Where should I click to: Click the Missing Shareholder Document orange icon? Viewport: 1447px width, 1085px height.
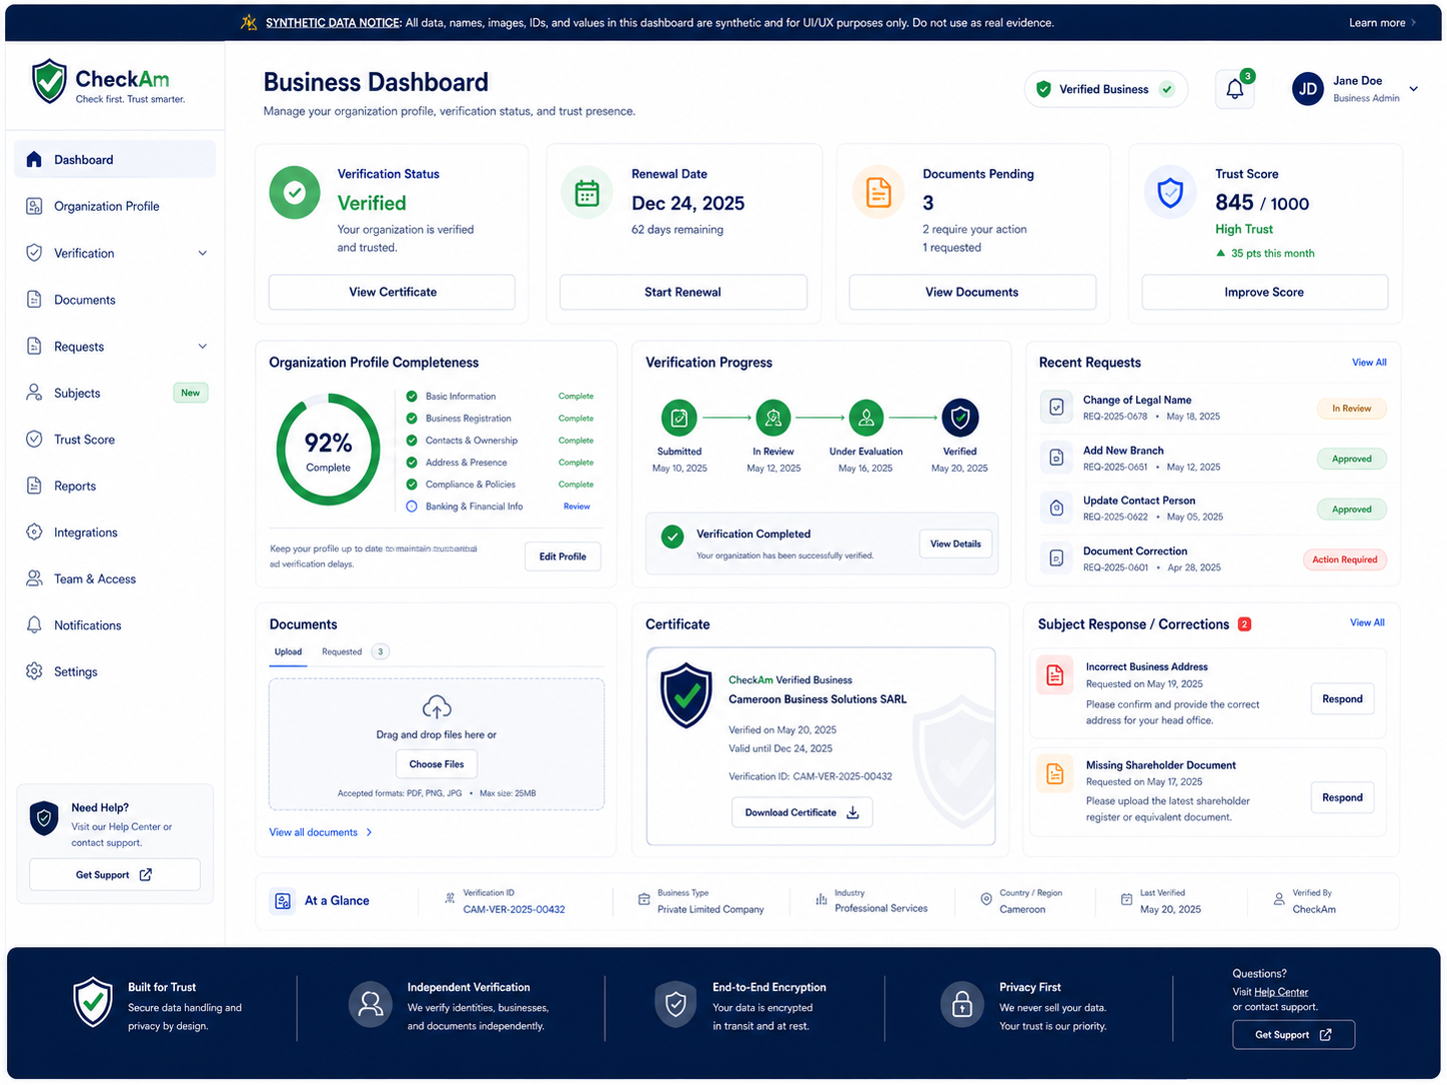coord(1055,773)
